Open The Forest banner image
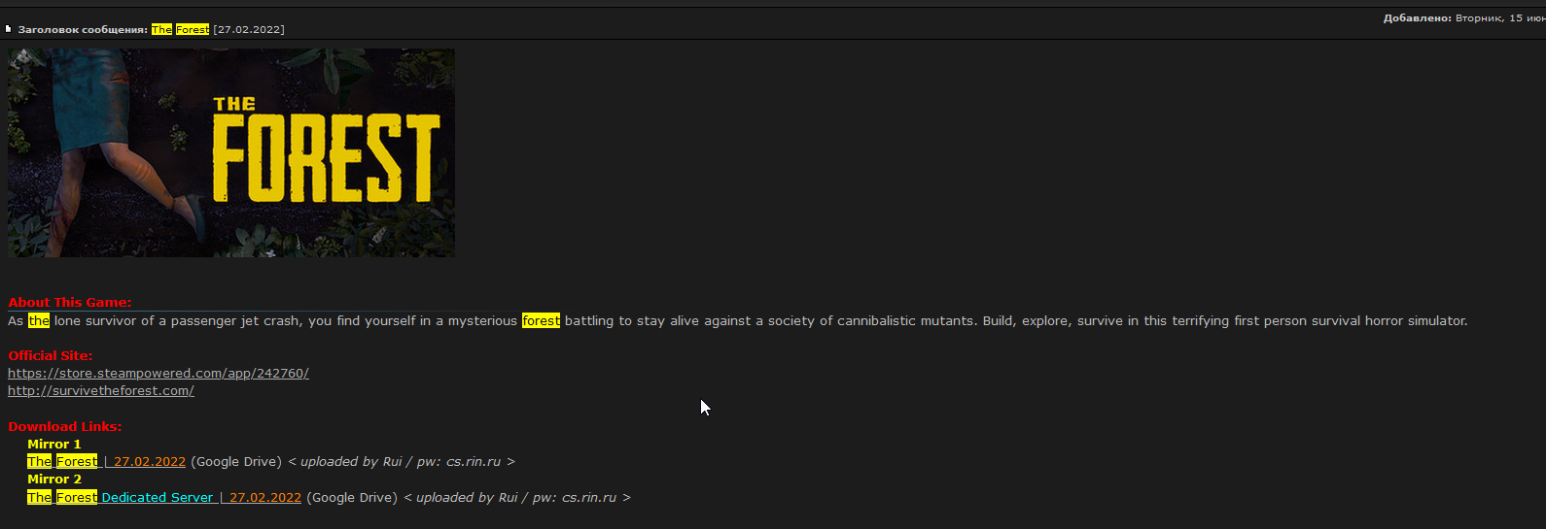Screen dimensions: 1546x529 [231, 153]
